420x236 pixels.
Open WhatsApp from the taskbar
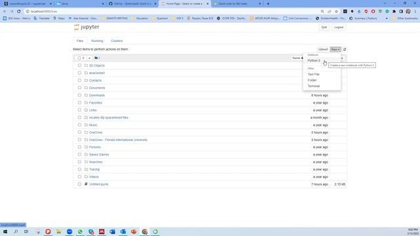pyautogui.click(x=80, y=231)
